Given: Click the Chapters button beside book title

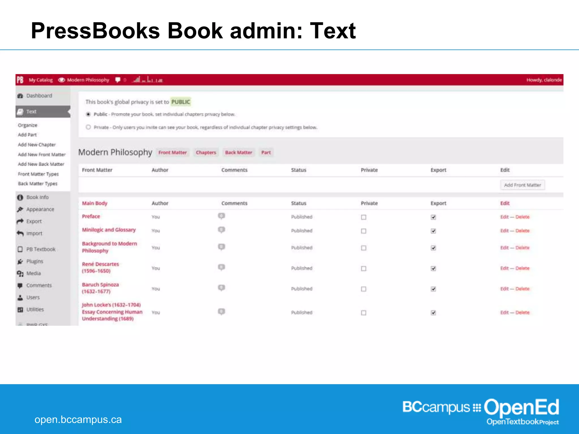Looking at the screenshot, I should tap(206, 153).
